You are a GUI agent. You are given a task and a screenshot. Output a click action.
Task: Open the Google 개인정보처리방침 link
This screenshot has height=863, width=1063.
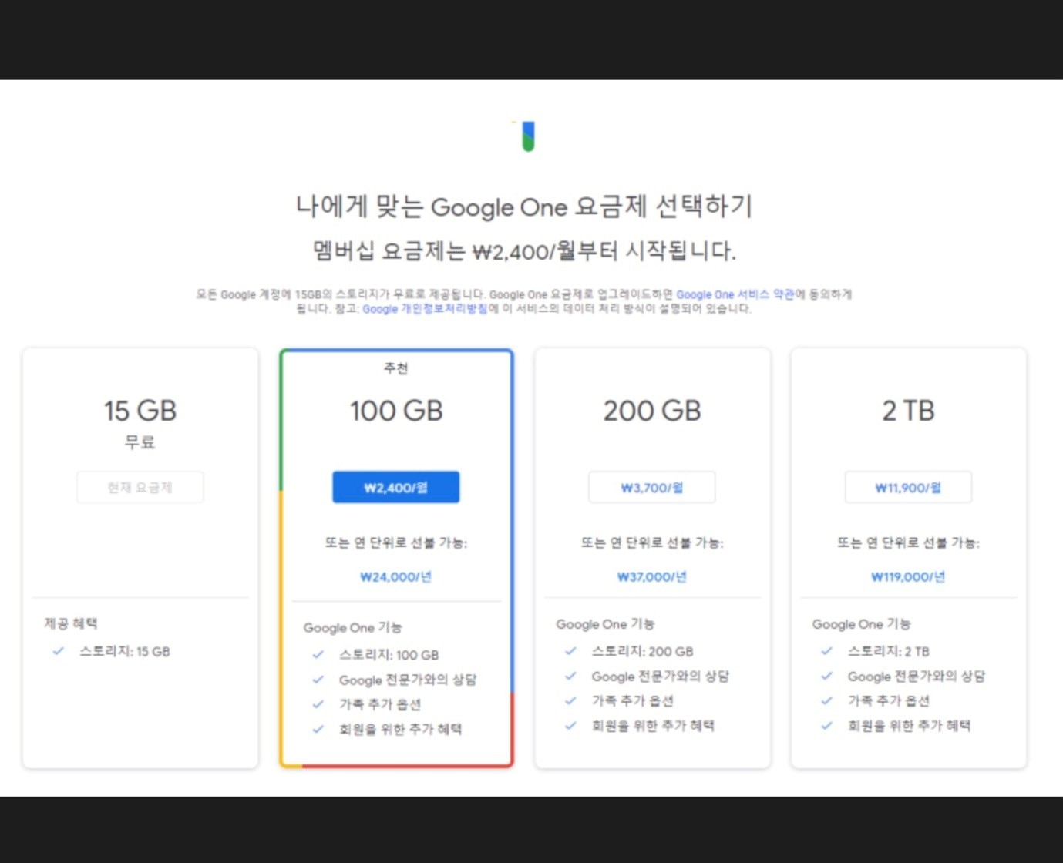(425, 309)
